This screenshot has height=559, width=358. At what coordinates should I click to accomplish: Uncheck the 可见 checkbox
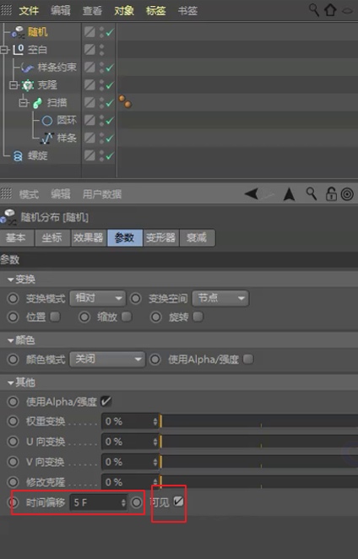coord(179,502)
